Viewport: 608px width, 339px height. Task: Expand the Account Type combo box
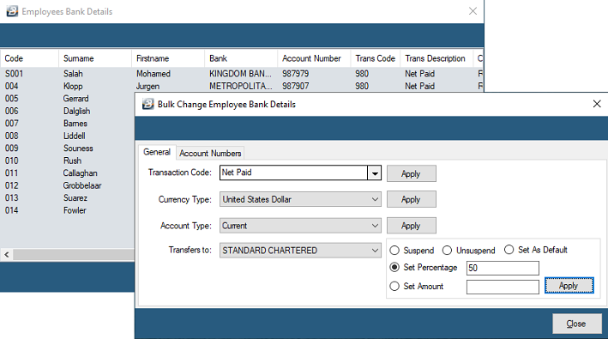[300, 226]
